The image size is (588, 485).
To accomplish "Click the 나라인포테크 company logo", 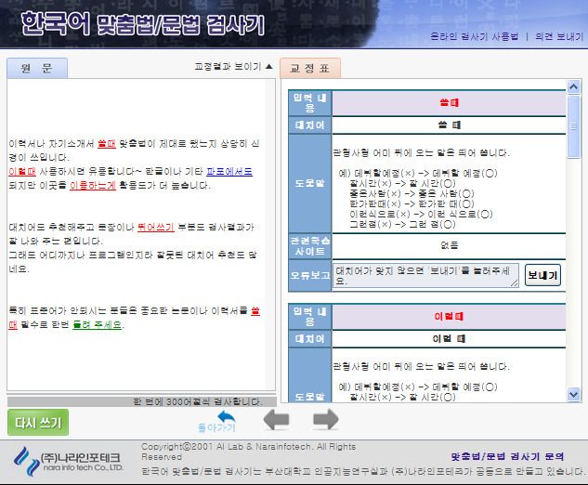I will click(68, 461).
